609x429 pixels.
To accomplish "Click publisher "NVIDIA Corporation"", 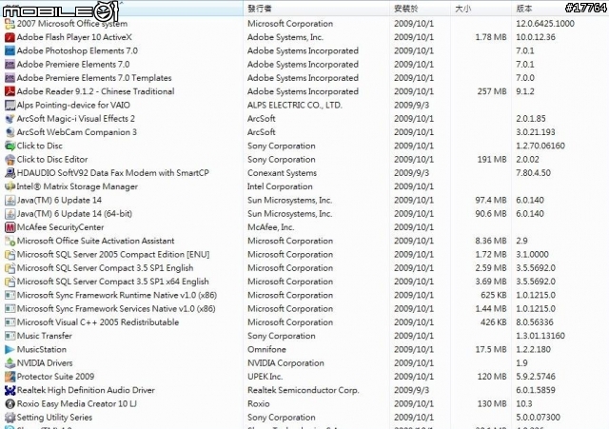I will click(285, 363).
